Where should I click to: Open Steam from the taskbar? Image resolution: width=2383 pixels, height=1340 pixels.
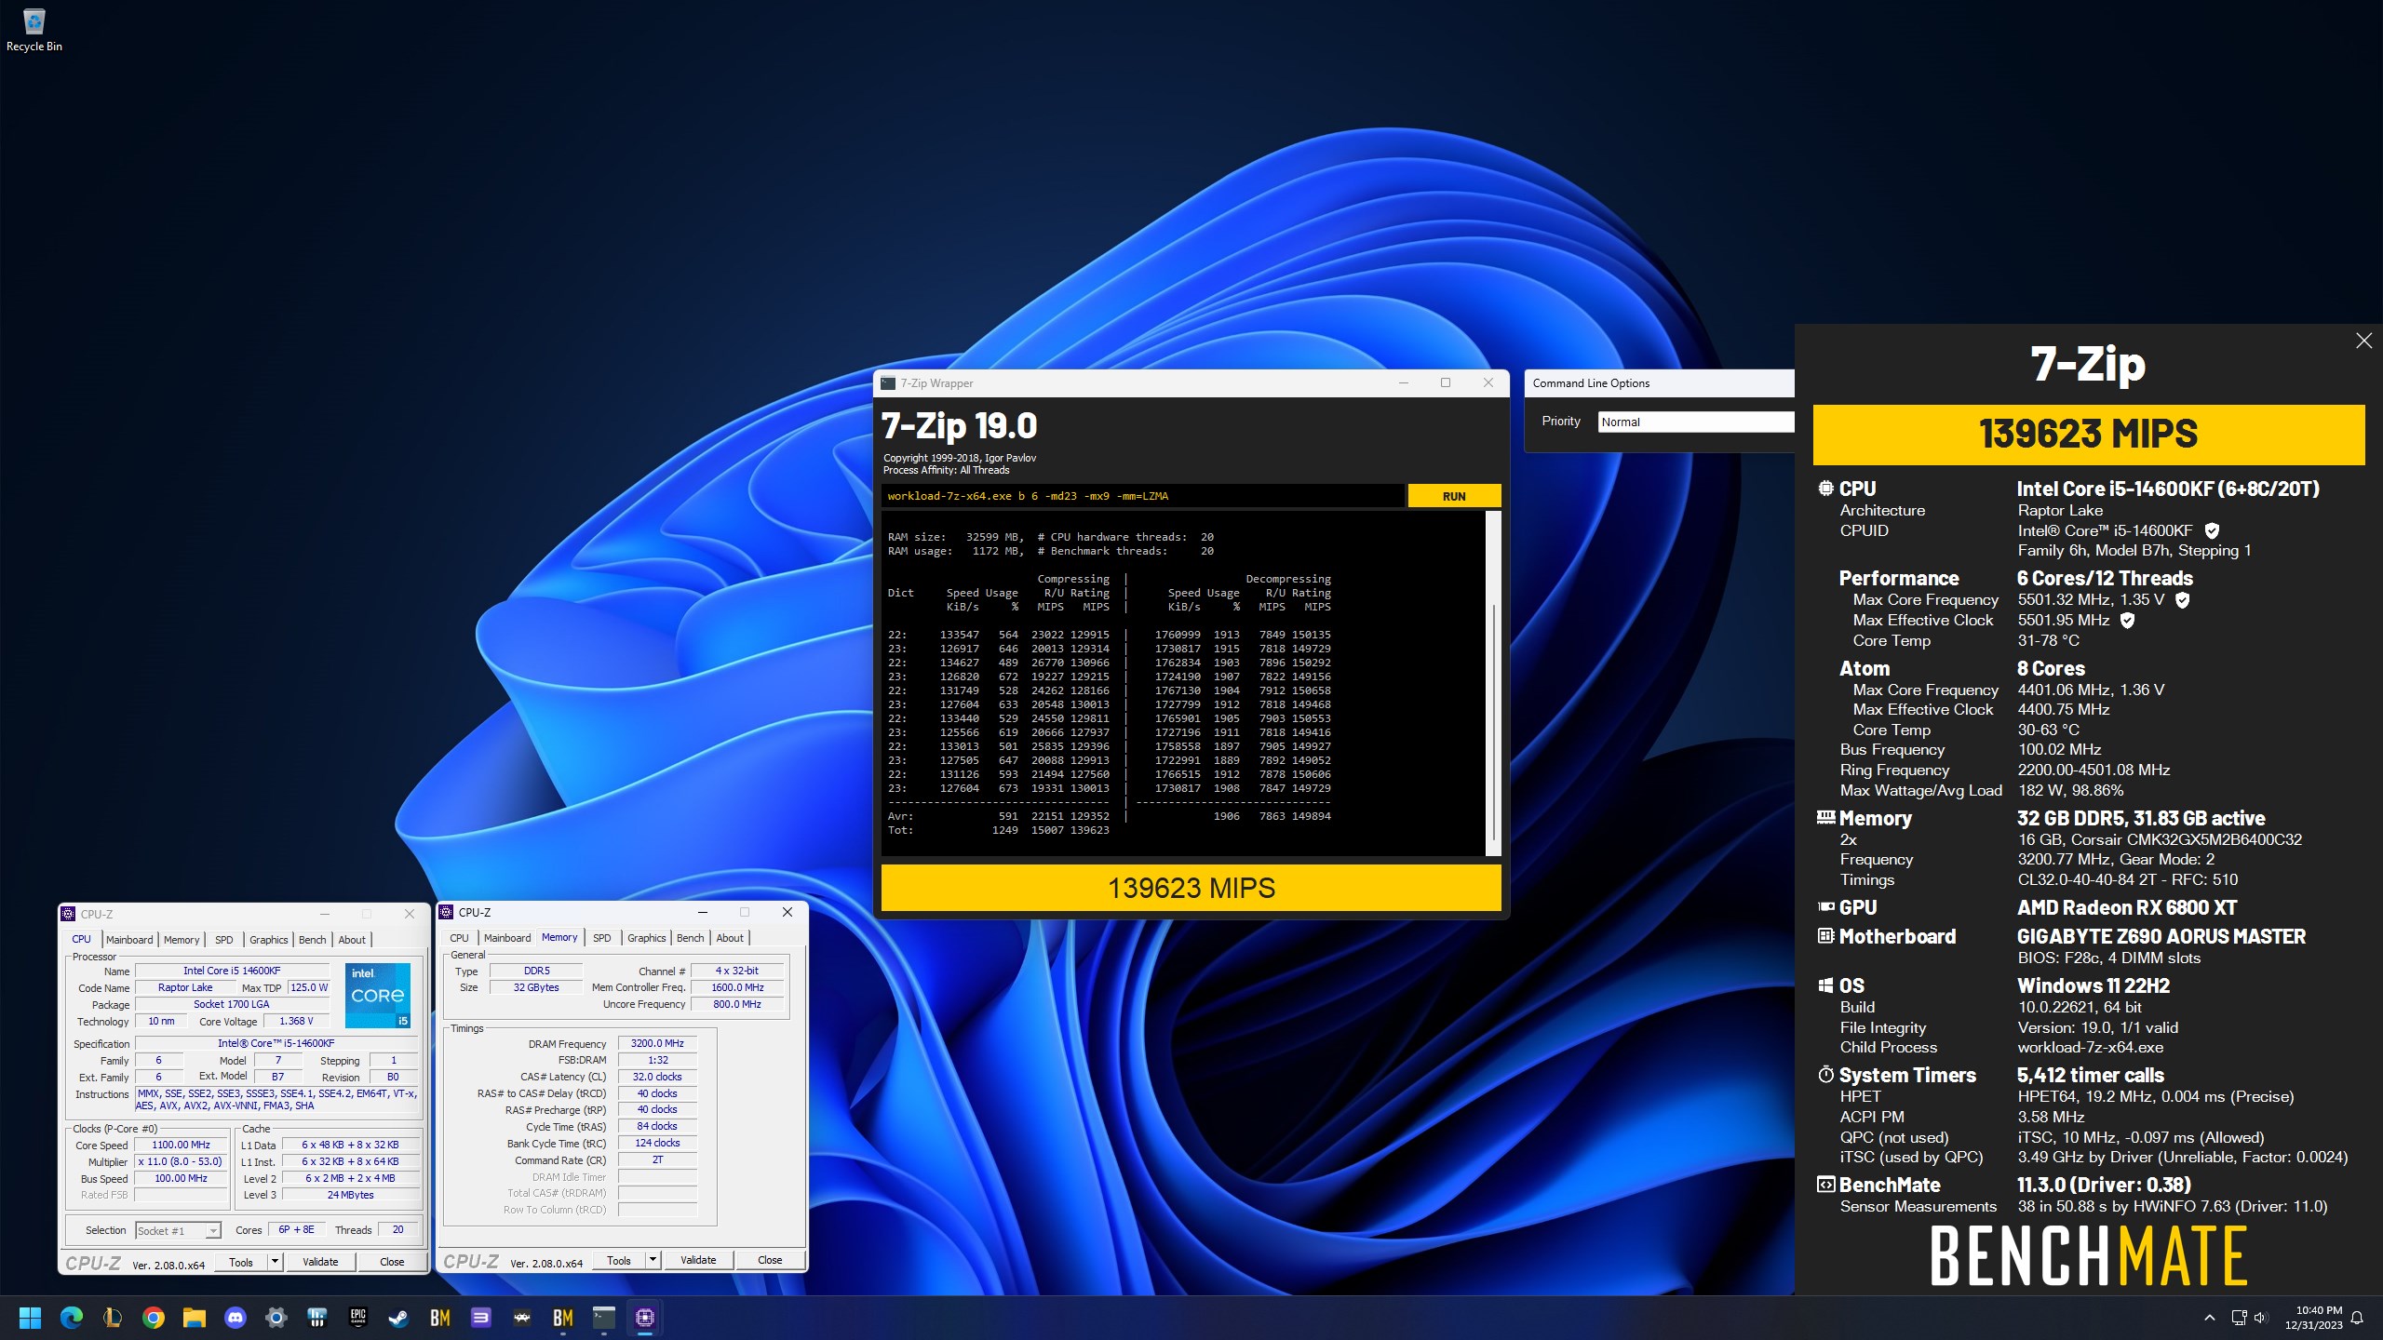point(399,1318)
